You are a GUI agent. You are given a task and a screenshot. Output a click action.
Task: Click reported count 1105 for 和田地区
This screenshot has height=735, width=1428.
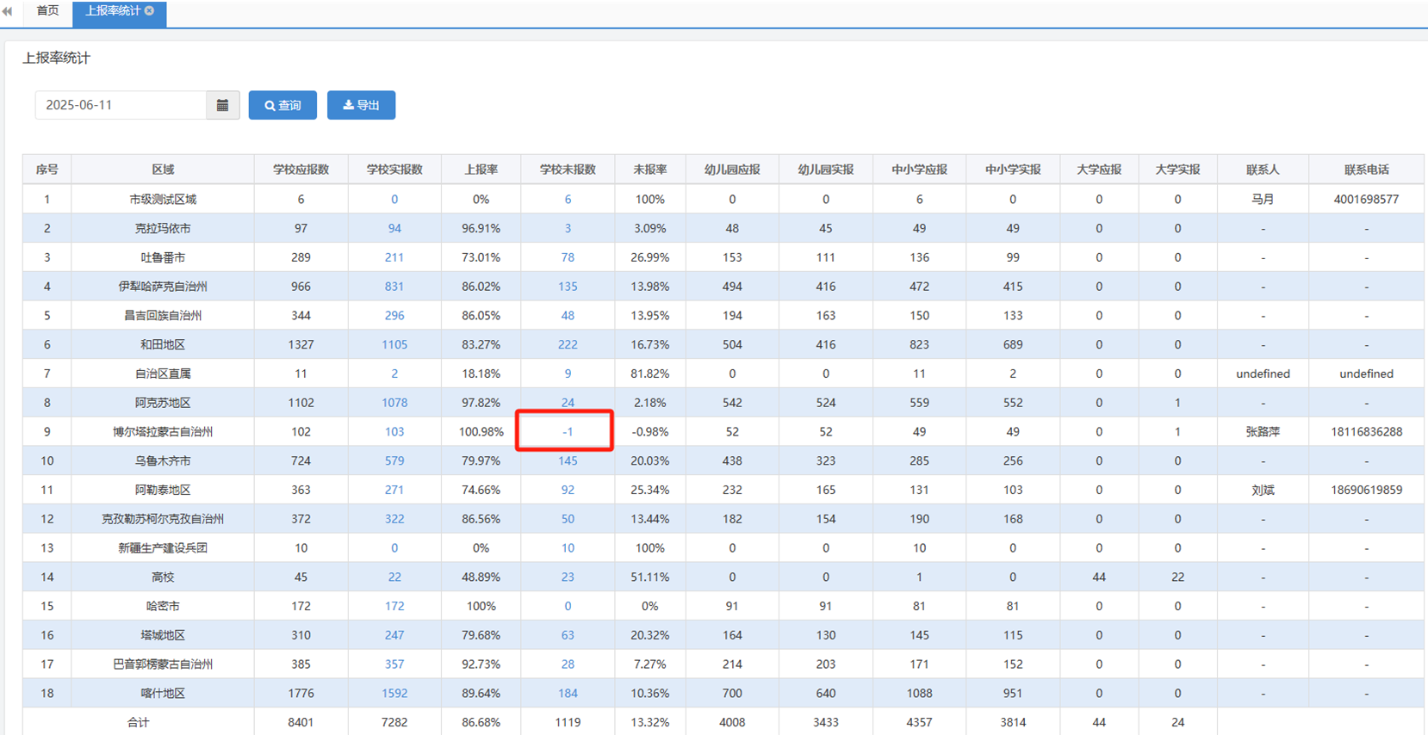tap(394, 344)
